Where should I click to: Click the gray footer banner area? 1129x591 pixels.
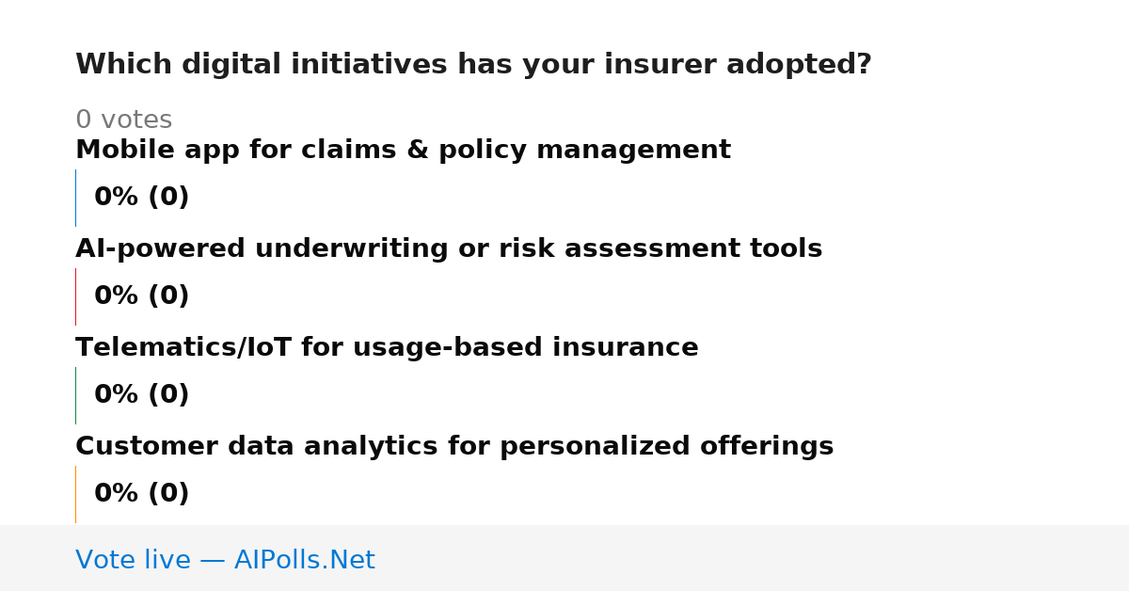(x=564, y=558)
